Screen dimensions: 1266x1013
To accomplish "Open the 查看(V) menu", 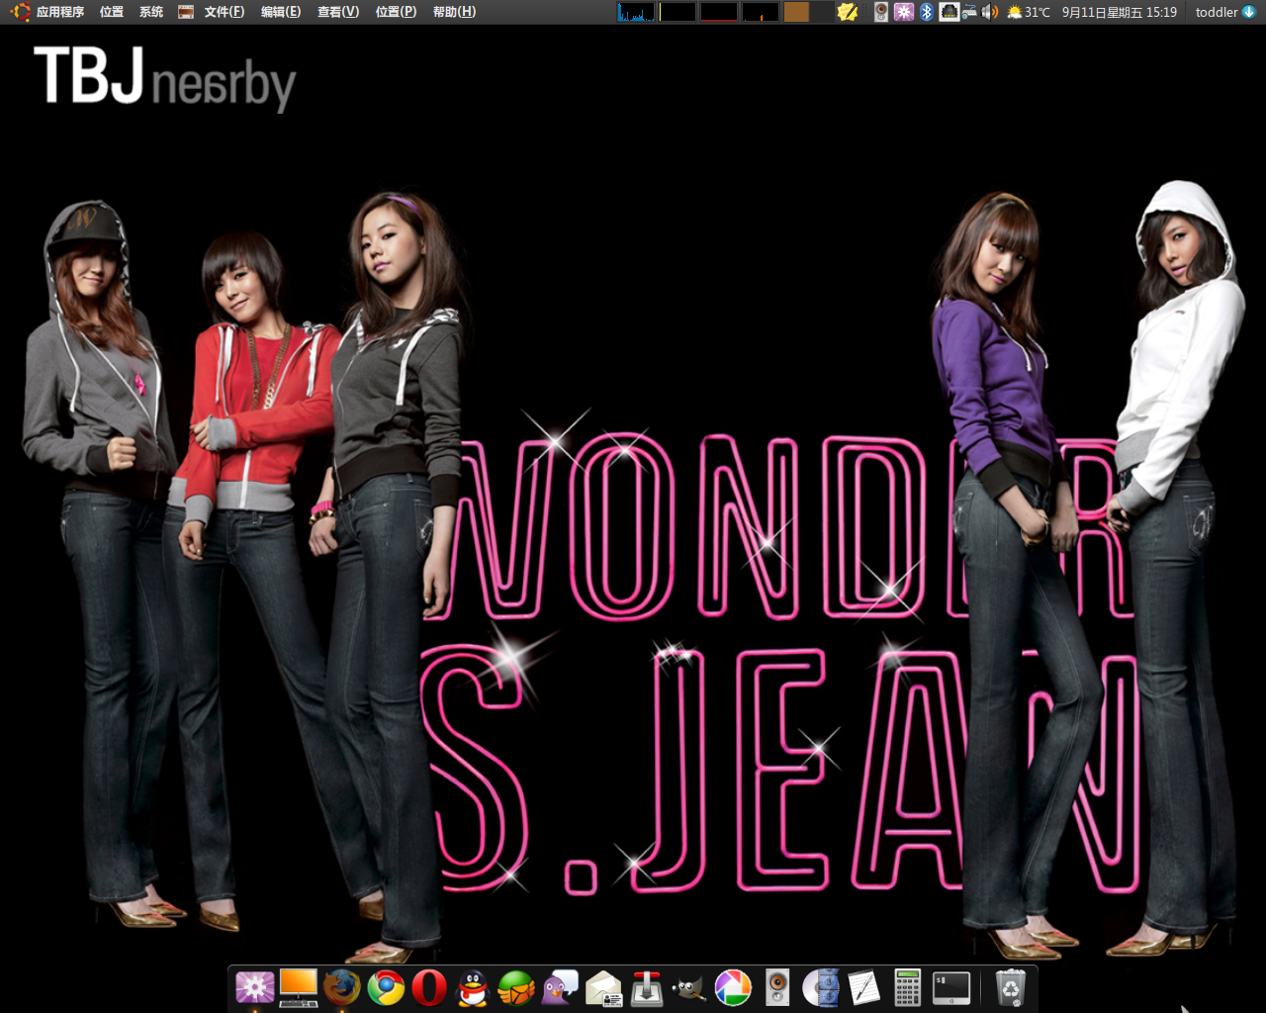I will (338, 12).
